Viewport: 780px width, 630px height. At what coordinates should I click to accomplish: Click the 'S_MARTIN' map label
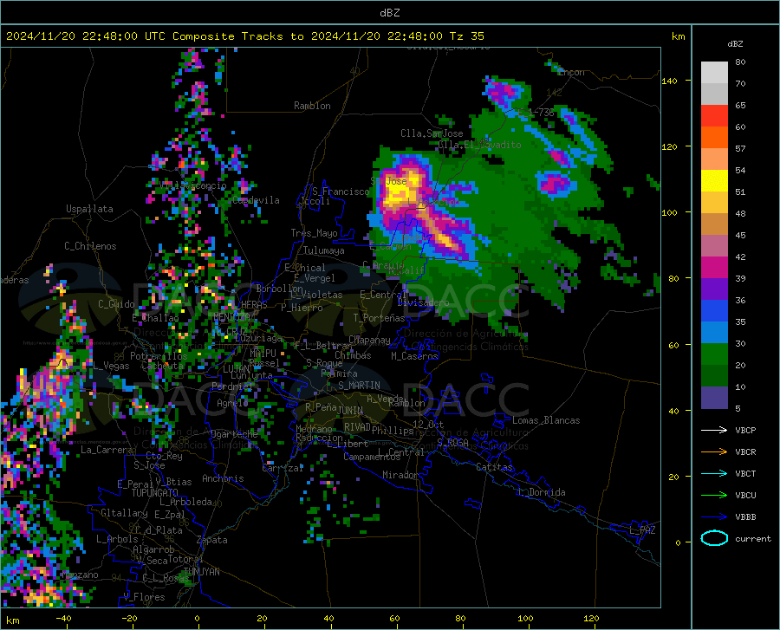click(359, 386)
